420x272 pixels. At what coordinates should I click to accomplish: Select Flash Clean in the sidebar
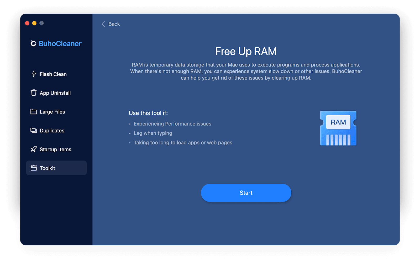(53, 74)
